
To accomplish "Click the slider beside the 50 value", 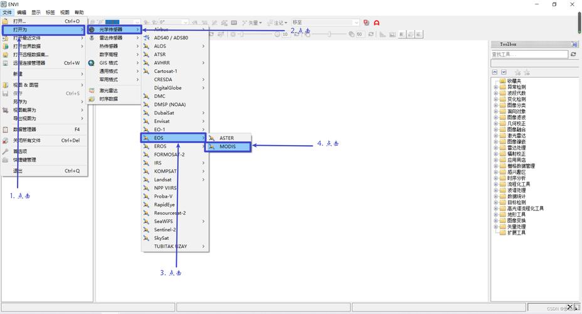I will [x=329, y=34].
